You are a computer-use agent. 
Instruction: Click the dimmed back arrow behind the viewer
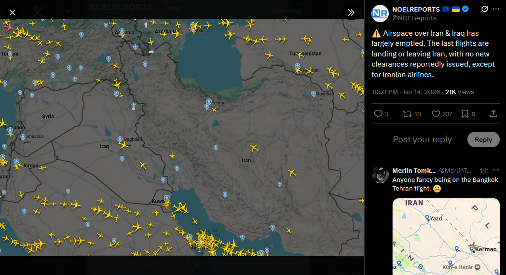click(68, 11)
